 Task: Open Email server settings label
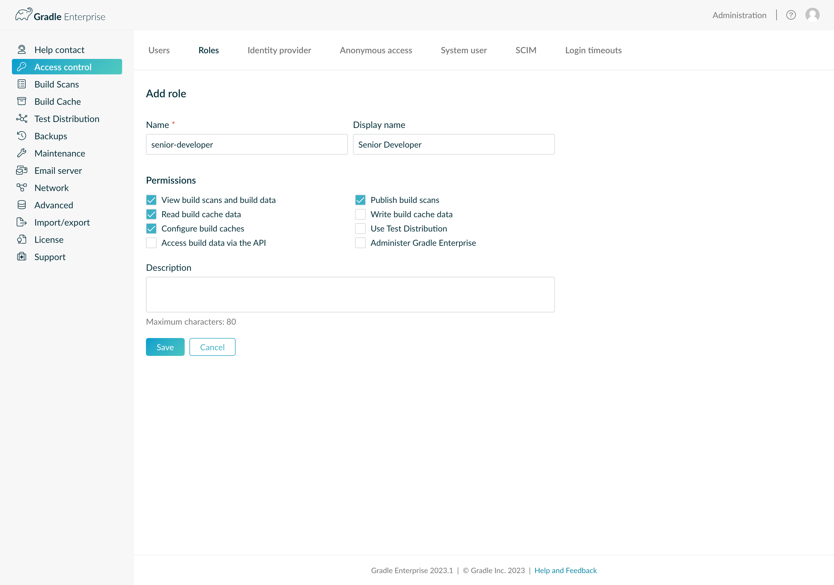(58, 171)
